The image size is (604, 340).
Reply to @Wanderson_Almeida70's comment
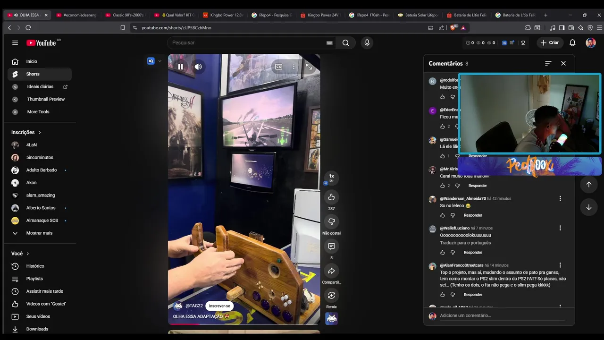pos(473,215)
